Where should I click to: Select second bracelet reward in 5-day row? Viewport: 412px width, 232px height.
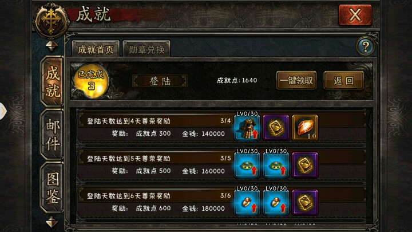tap(276, 165)
